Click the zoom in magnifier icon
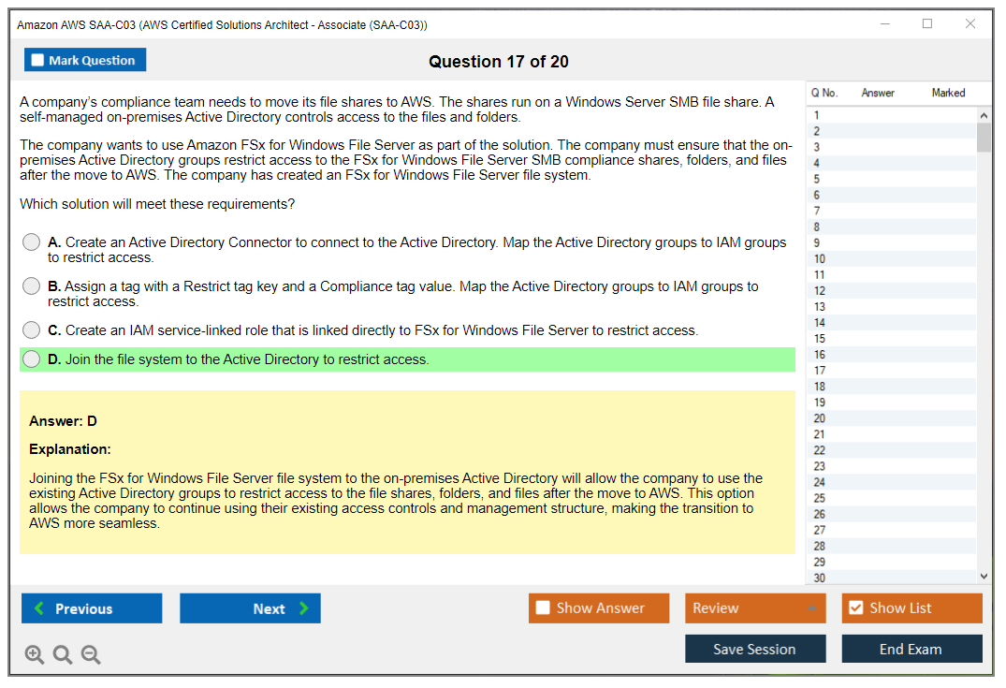The width and height of the screenshot is (1006, 688). click(34, 655)
